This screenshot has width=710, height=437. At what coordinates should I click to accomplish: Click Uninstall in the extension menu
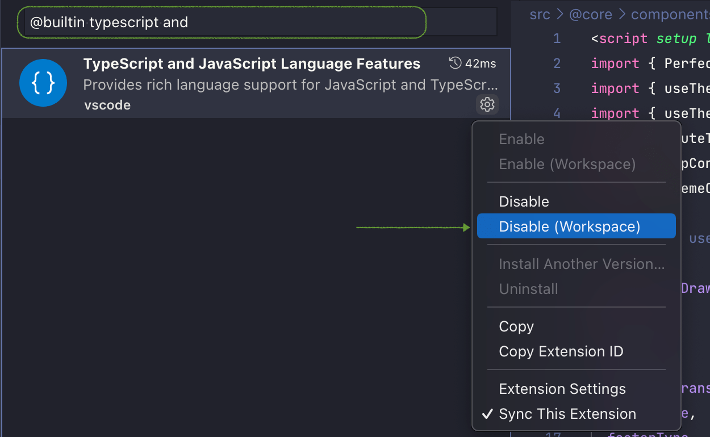click(x=528, y=289)
